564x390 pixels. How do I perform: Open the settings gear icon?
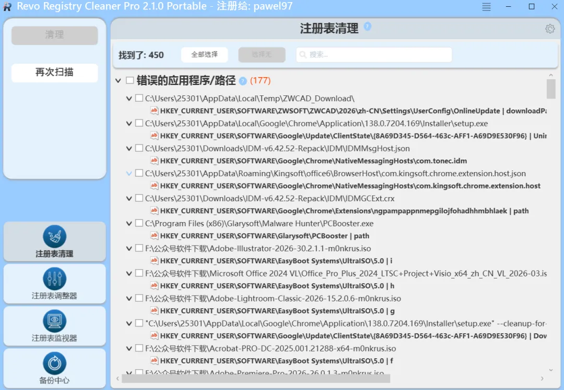coord(550,29)
